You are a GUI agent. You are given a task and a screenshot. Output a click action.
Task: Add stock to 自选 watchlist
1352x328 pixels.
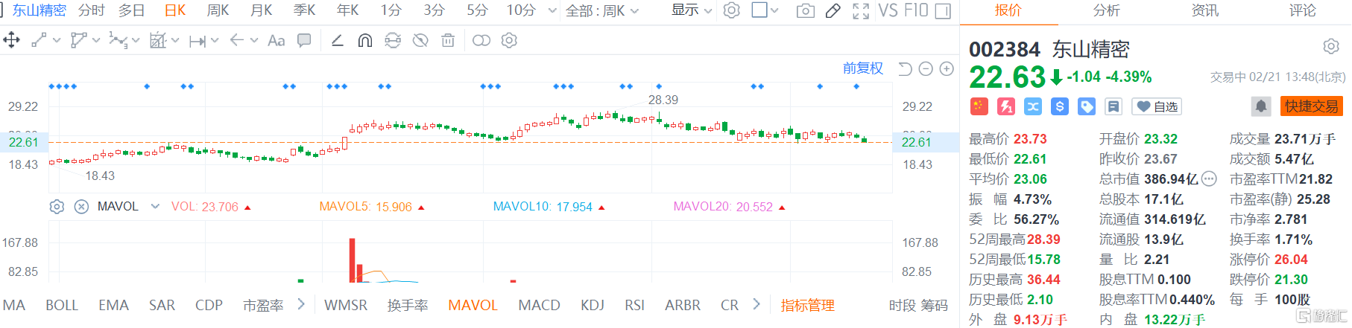coord(1157,106)
